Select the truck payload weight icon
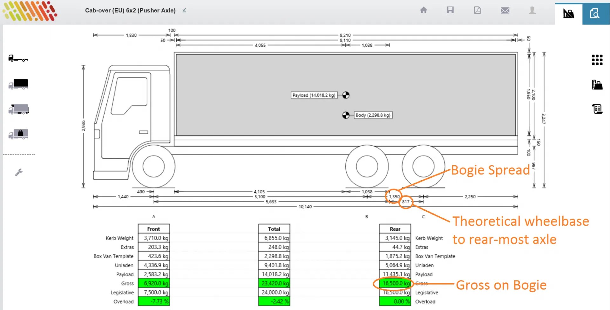The width and height of the screenshot is (610, 310). click(18, 134)
